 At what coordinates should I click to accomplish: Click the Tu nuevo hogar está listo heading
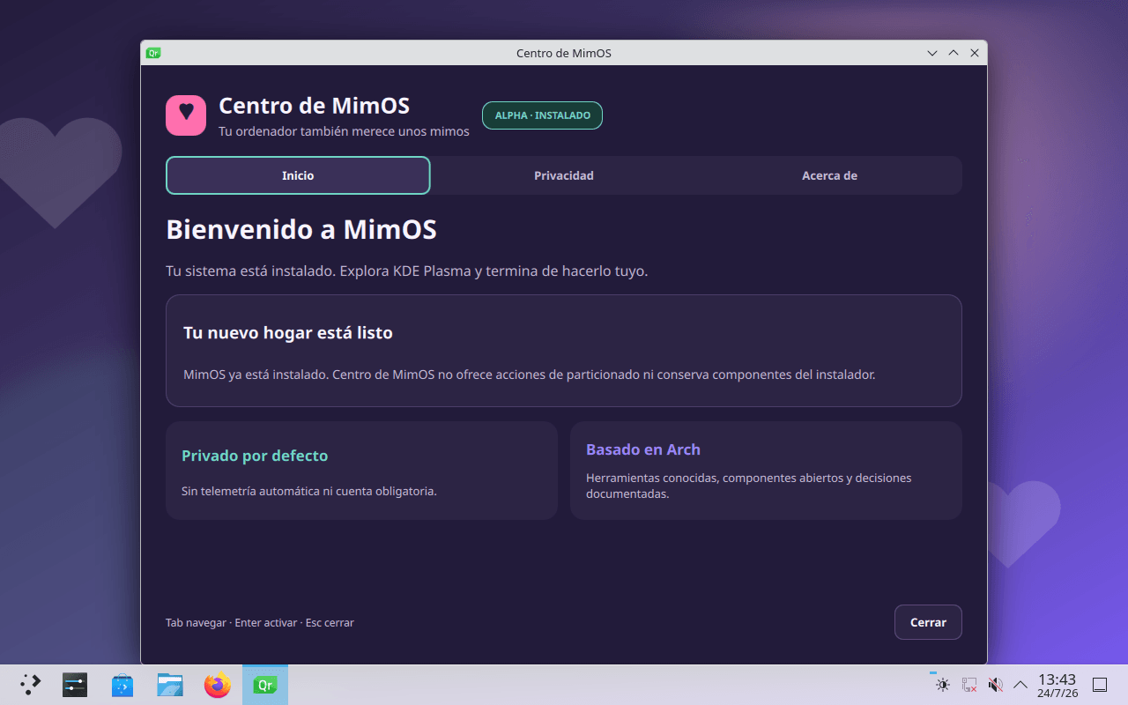(x=288, y=333)
